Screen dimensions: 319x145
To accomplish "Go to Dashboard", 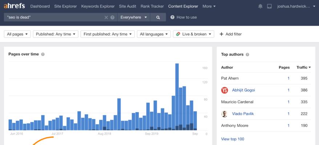I will click(x=40, y=6).
